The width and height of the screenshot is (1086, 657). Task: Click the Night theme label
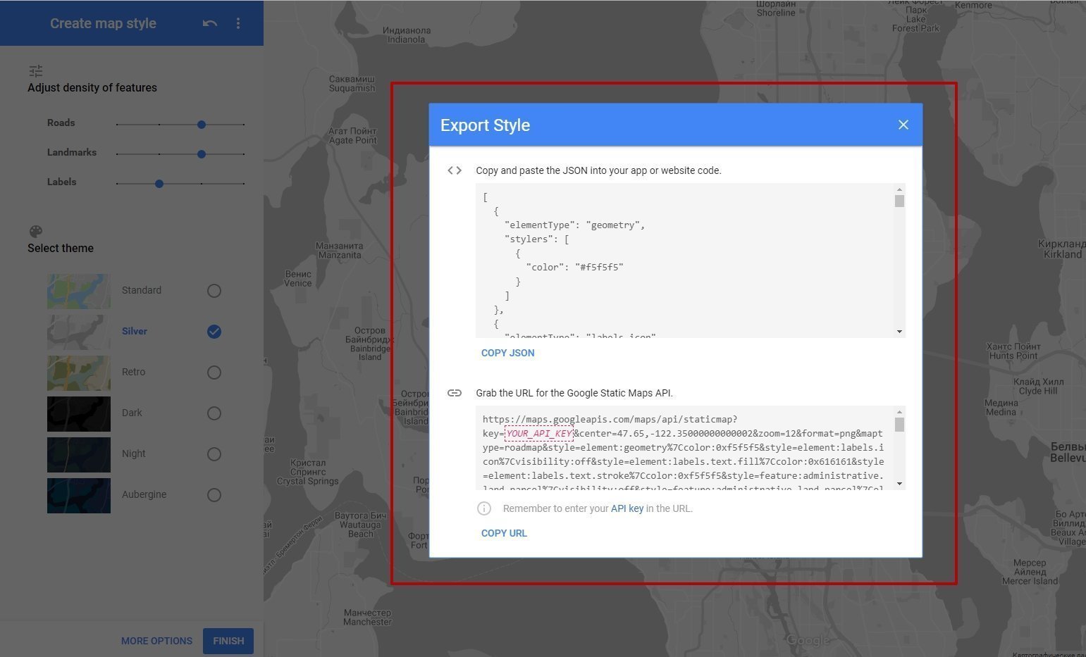[x=133, y=453]
